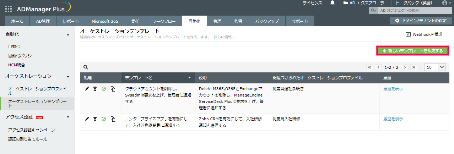The image size is (454, 154).
Task: Go to last page of results
Action: pos(414,67)
